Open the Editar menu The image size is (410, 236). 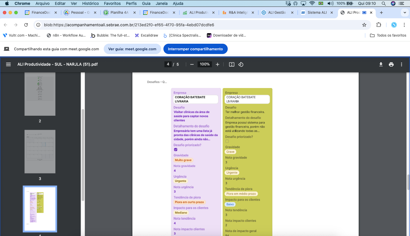pos(60,3)
